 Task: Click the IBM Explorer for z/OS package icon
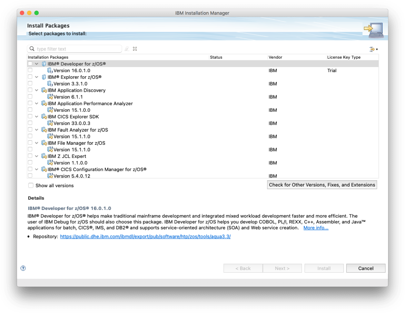point(44,77)
